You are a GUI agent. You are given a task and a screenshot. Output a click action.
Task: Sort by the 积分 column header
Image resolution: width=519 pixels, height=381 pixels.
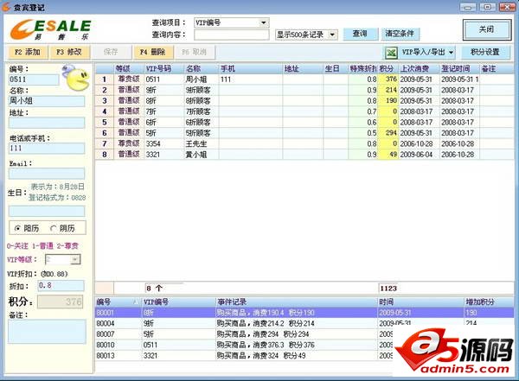pyautogui.click(x=388, y=69)
